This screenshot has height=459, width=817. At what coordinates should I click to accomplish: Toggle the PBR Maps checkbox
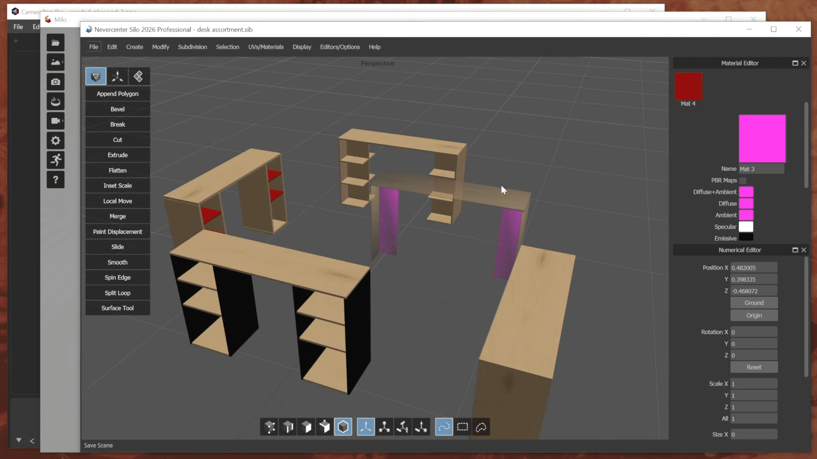pos(743,180)
